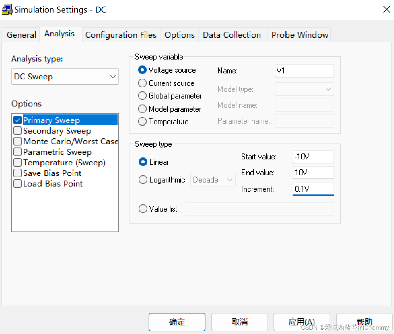The image size is (394, 334).
Task: Close the Simulation Settings dialog
Action: coord(386,10)
